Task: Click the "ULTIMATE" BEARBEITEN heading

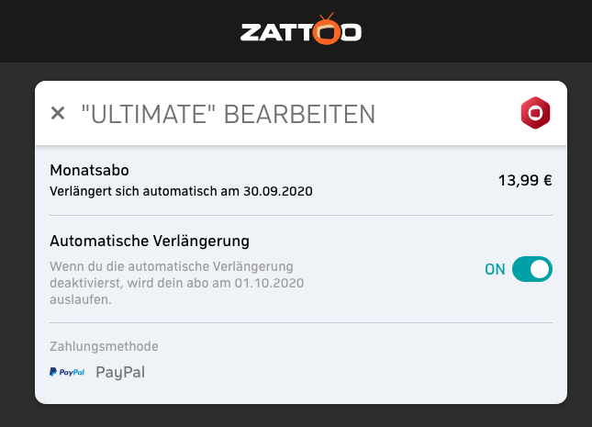Action: point(228,114)
